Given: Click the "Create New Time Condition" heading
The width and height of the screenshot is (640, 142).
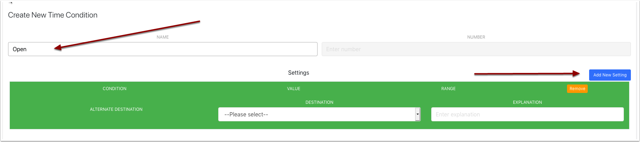Looking at the screenshot, I should [x=53, y=15].
